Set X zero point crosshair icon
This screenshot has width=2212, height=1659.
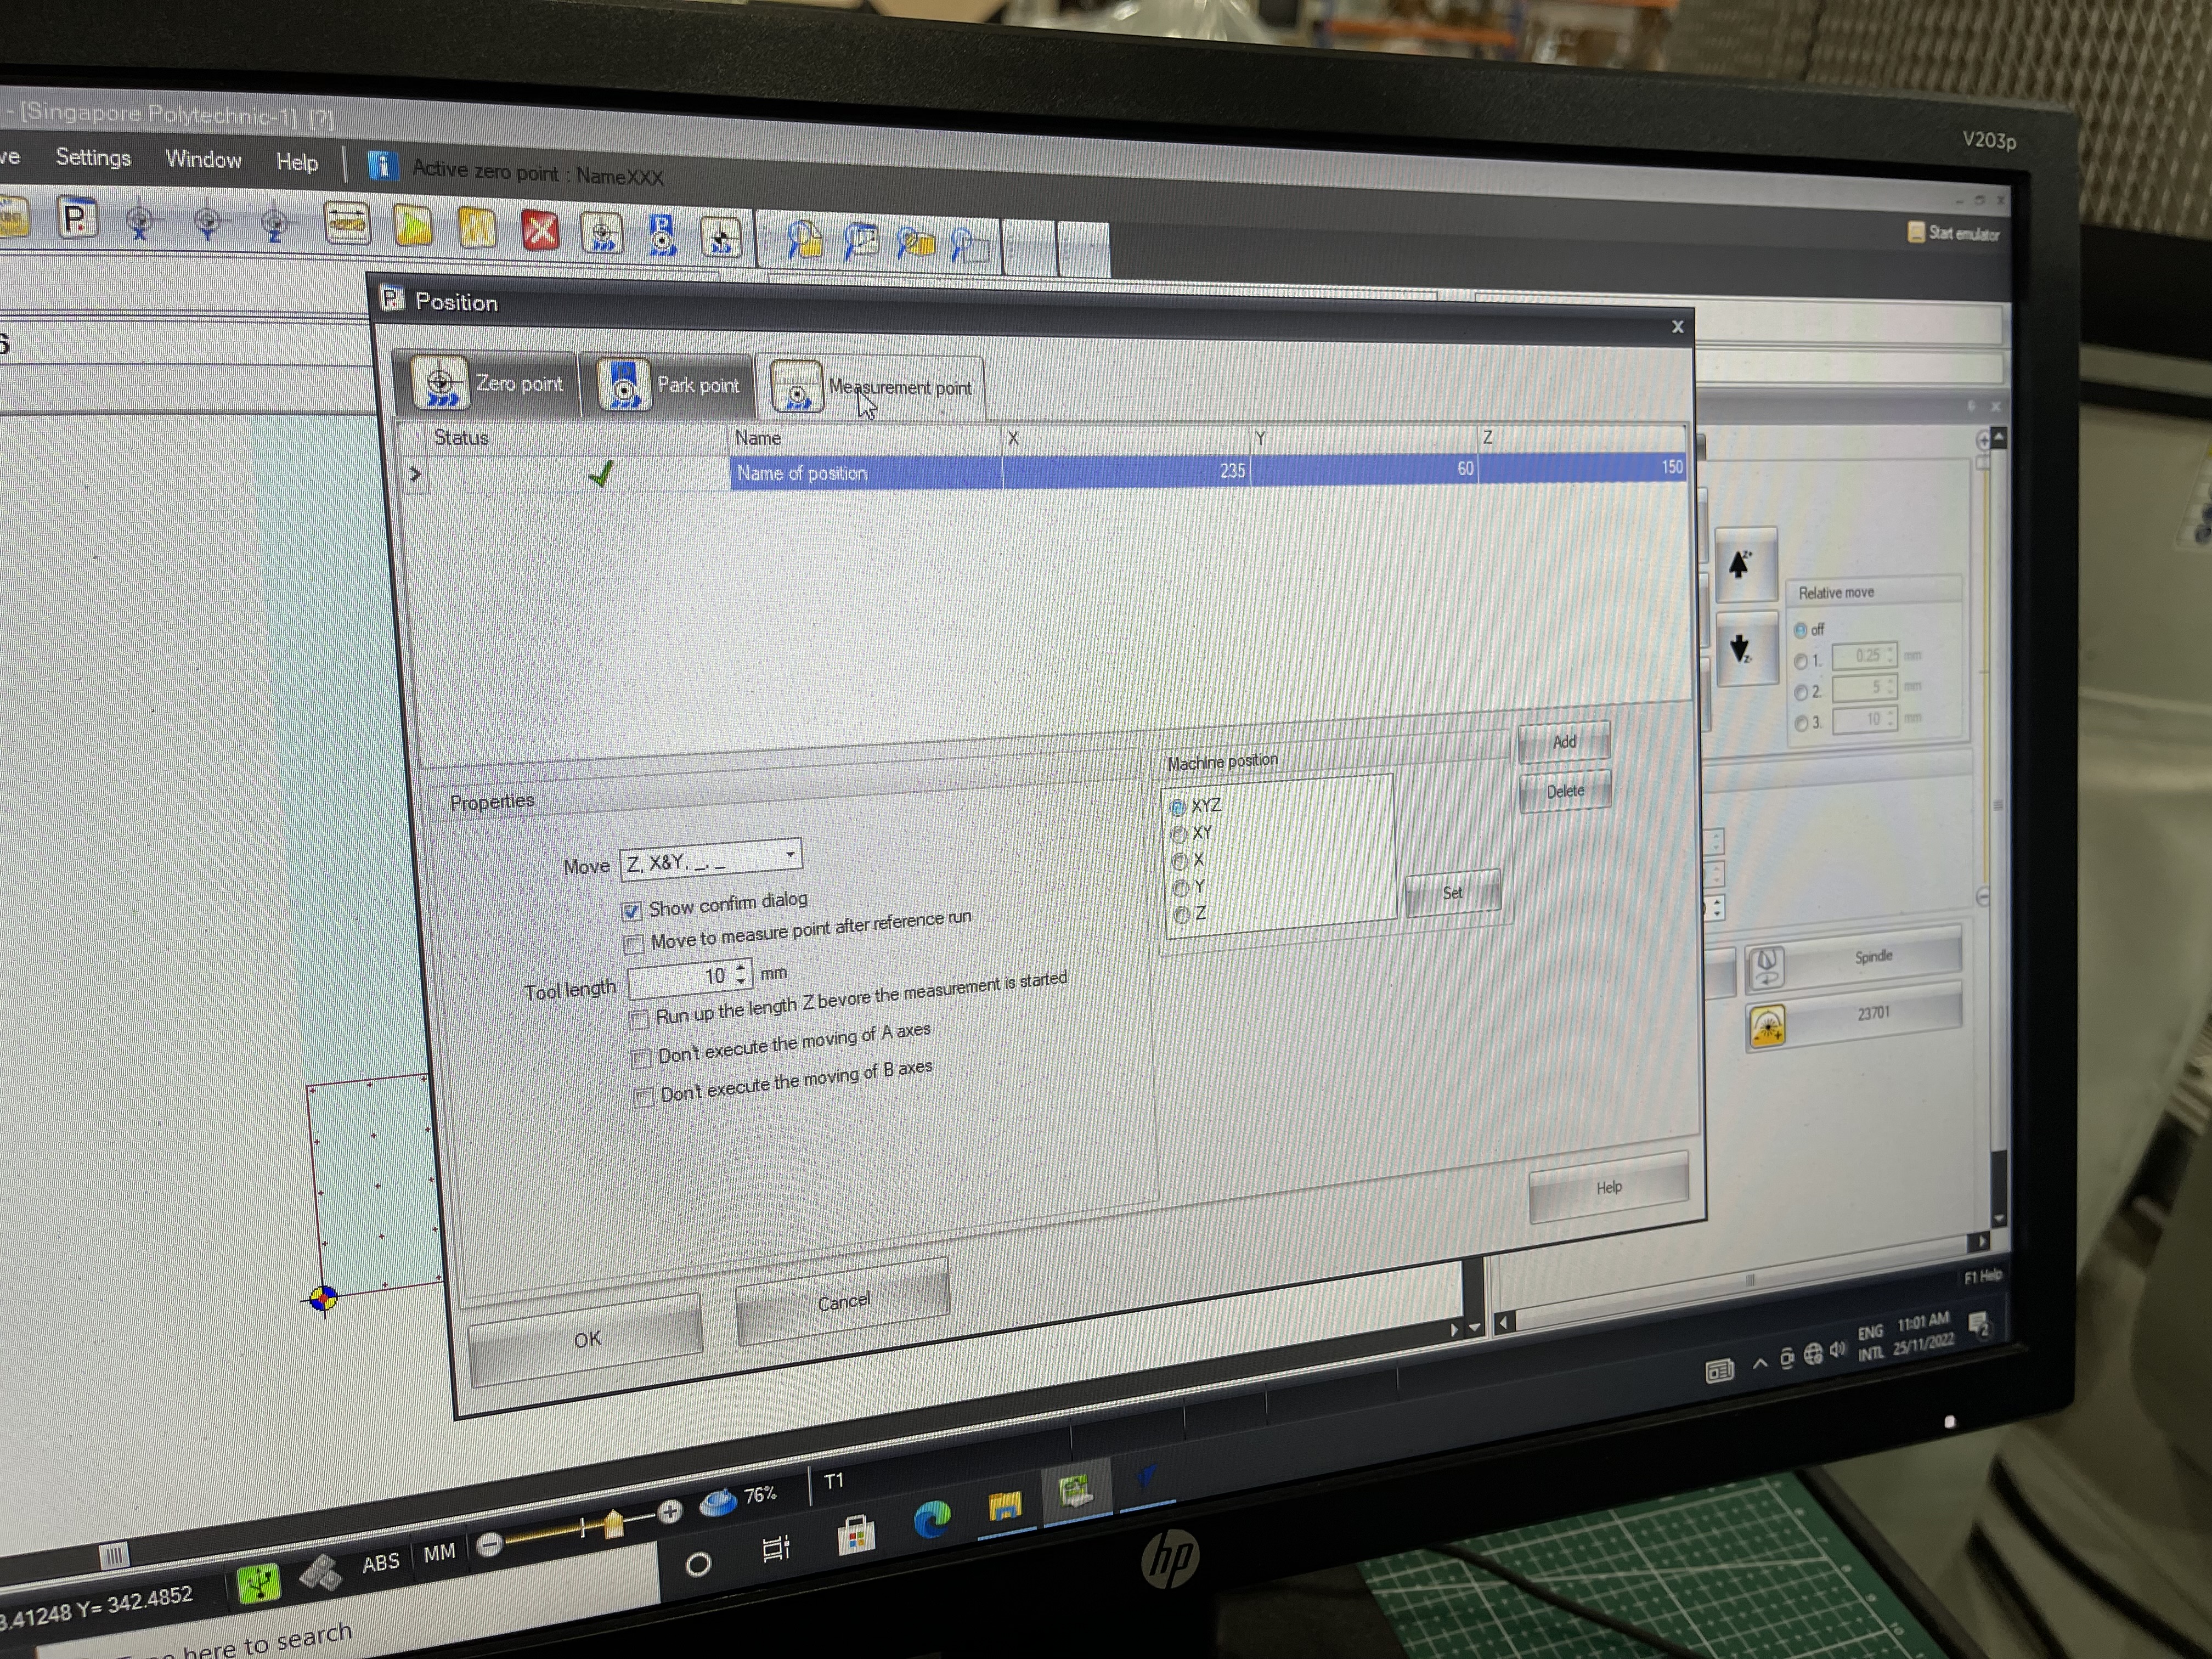140,221
